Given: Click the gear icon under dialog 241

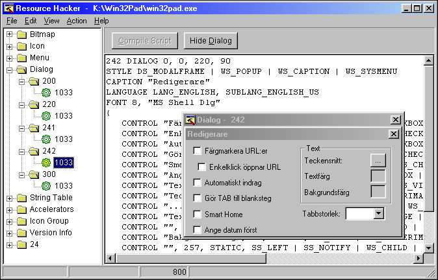Looking at the screenshot, I should click(x=46, y=139).
